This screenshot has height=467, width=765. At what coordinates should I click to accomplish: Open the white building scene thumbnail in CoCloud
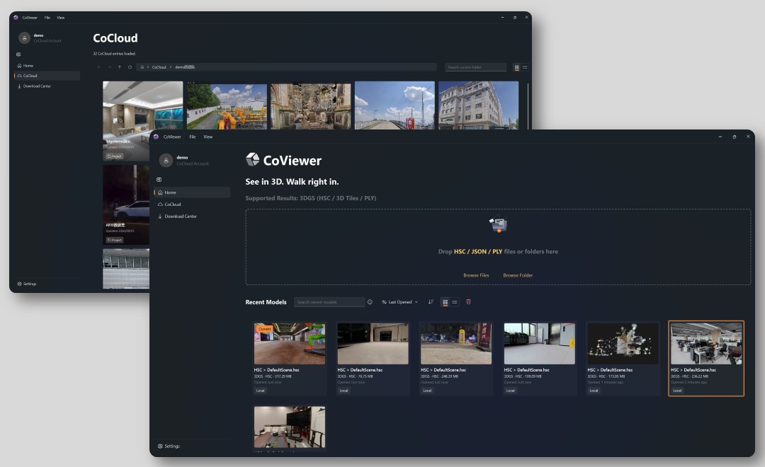point(479,105)
